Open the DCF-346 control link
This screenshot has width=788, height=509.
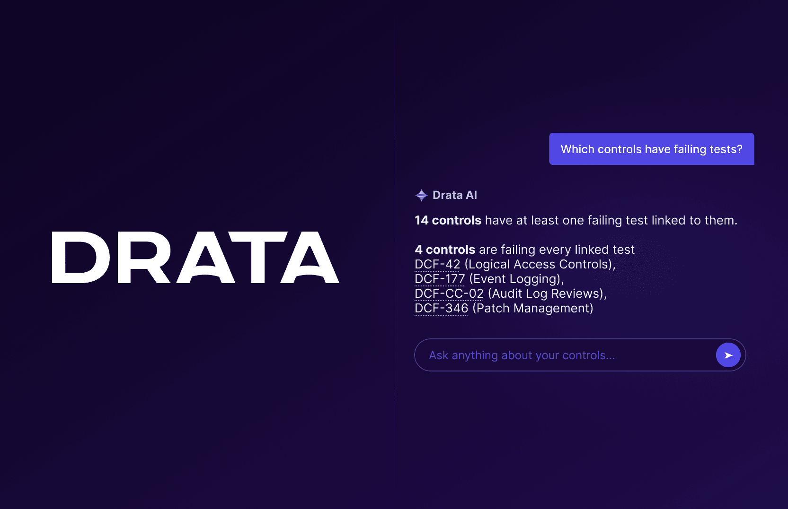coord(441,308)
